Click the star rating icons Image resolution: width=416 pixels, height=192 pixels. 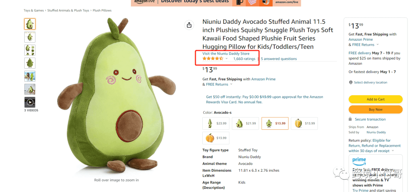tap(213, 59)
